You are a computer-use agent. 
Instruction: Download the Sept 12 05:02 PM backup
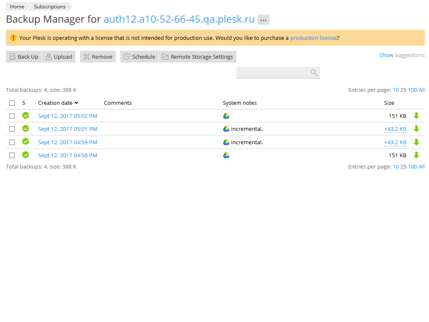[x=416, y=116]
